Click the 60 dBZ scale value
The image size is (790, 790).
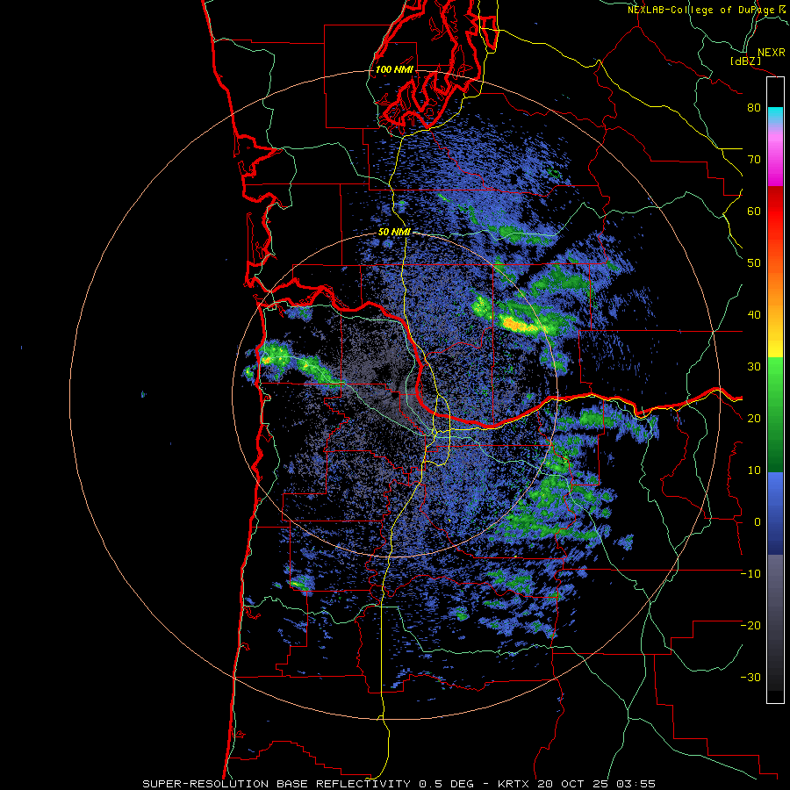click(x=754, y=212)
